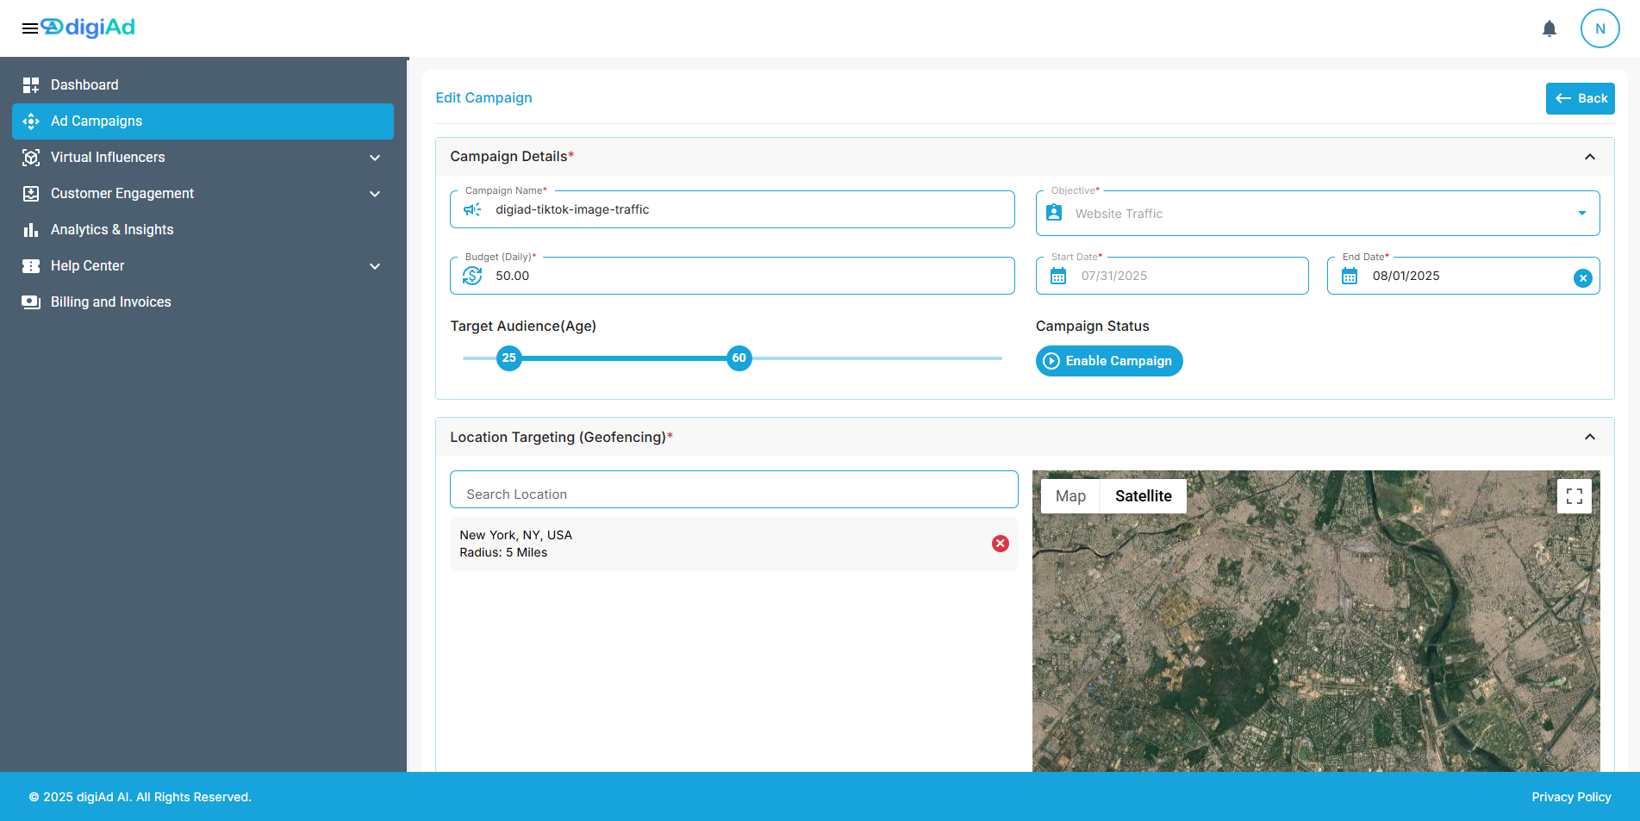Open Dashboard from sidebar

pos(203,84)
